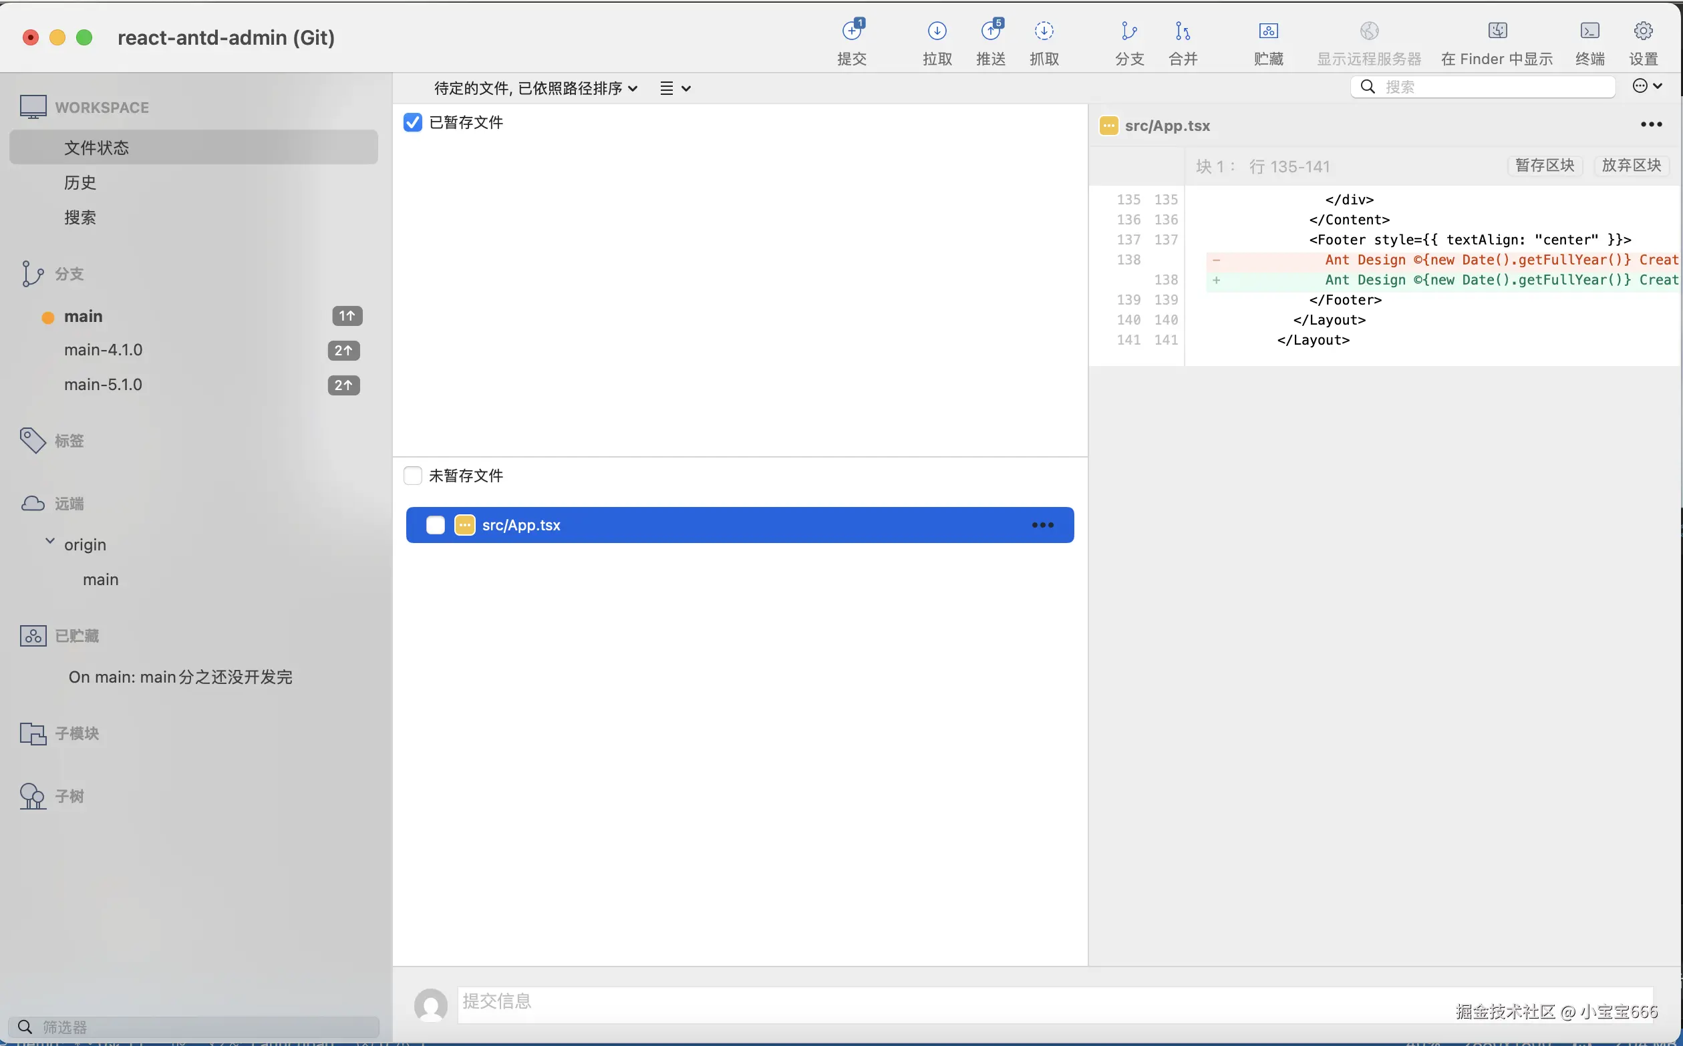Click the 拉取 (Pull) toolbar icon
Viewport: 1683px width, 1046px height.
[x=937, y=32]
